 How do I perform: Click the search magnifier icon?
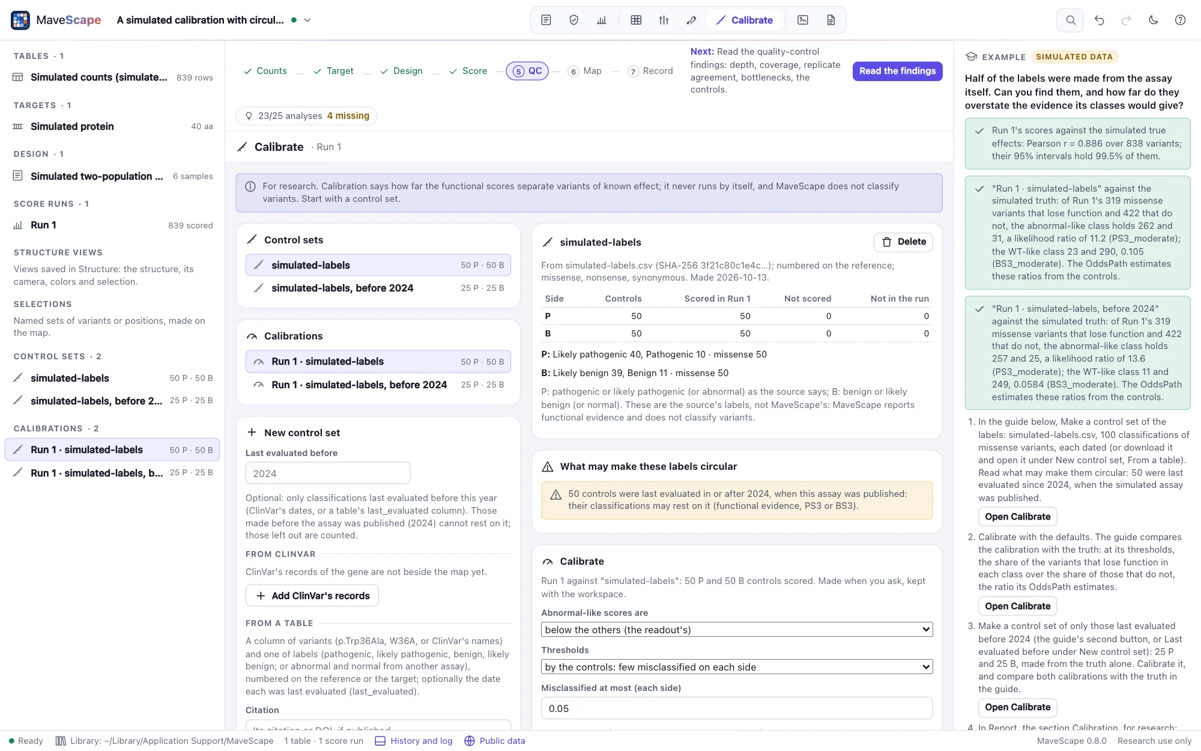(1070, 20)
